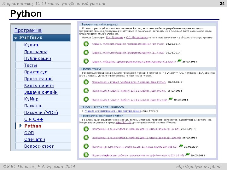Open Глава 7 объектно-ориентированное программирование link

coord(134,62)
